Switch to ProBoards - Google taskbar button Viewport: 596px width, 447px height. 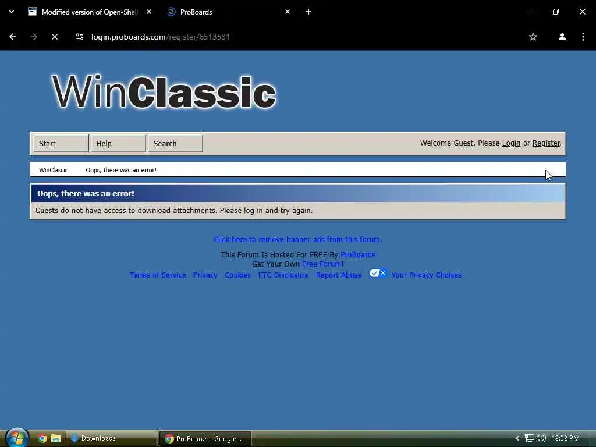(205, 438)
